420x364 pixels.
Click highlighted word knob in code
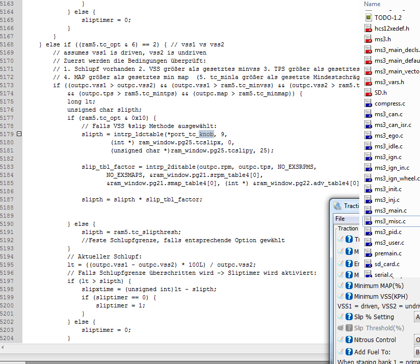point(206,134)
